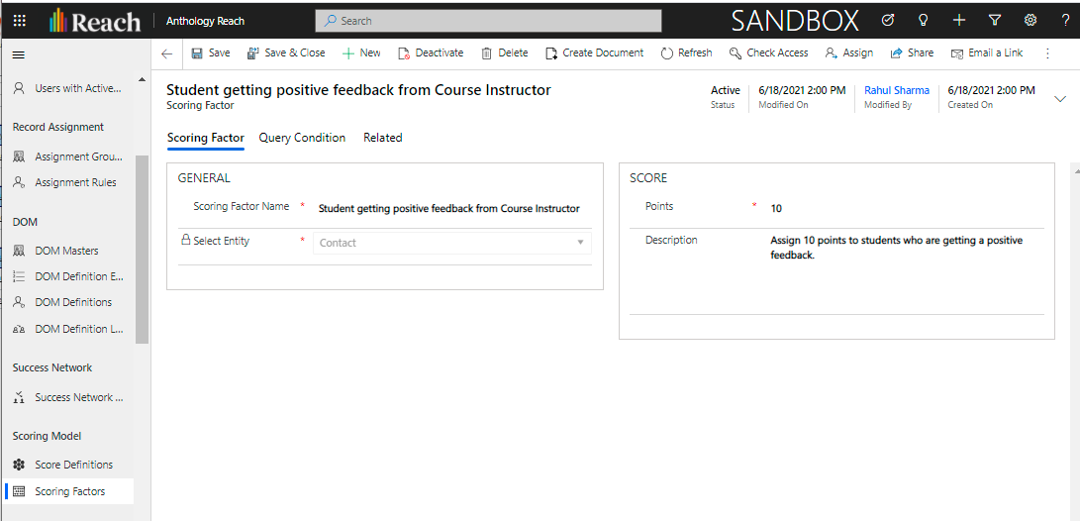The image size is (1080, 521).
Task: Click the Save toolbar icon
Action: (x=197, y=53)
